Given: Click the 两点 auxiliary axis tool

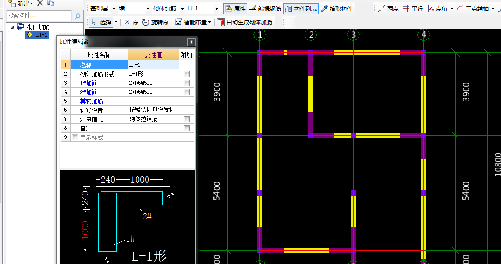Looking at the screenshot, I should point(388,9).
